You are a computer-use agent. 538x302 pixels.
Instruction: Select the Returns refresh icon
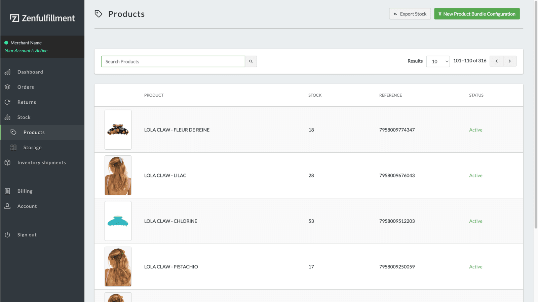tap(8, 102)
